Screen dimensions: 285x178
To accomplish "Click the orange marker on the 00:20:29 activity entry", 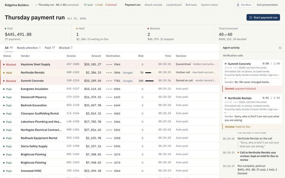I will pyautogui.click(x=238, y=152).
